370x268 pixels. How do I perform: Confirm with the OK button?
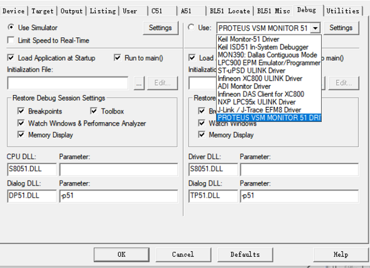[x=122, y=254]
